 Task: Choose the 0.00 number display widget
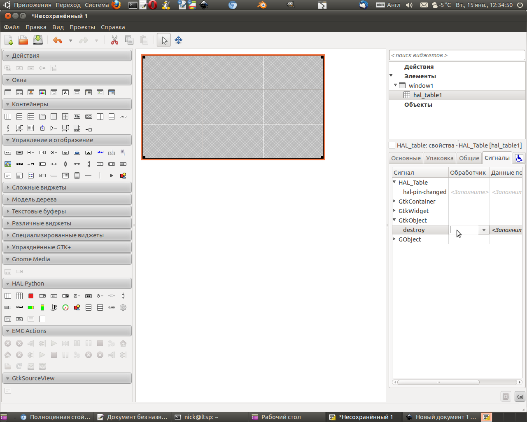pos(112,307)
